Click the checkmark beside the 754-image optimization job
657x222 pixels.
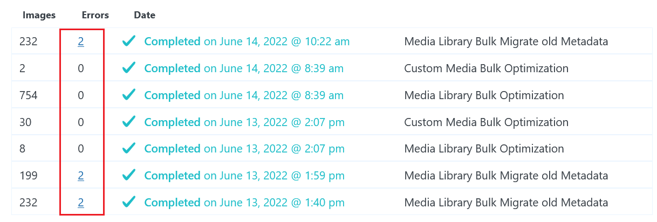pos(128,95)
